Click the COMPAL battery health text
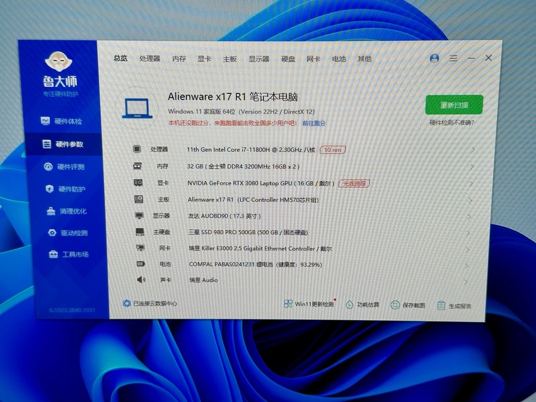The image size is (536, 402). coord(255,265)
